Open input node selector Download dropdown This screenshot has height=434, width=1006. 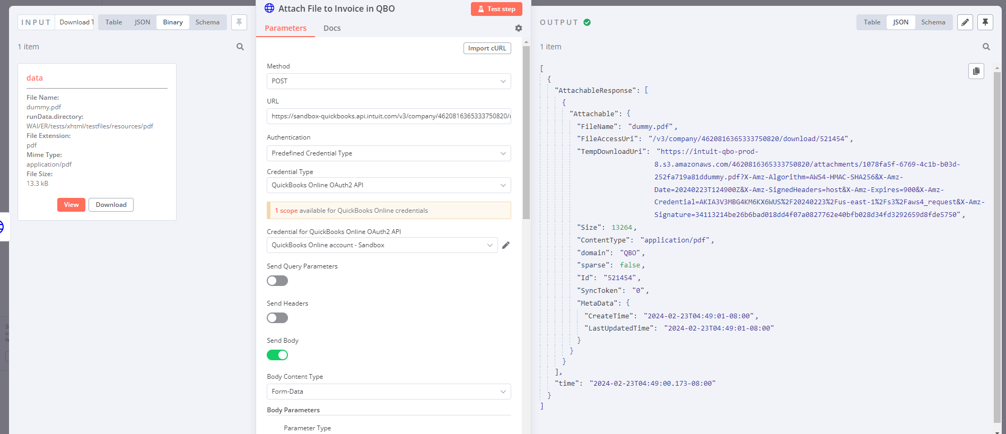[x=75, y=22]
